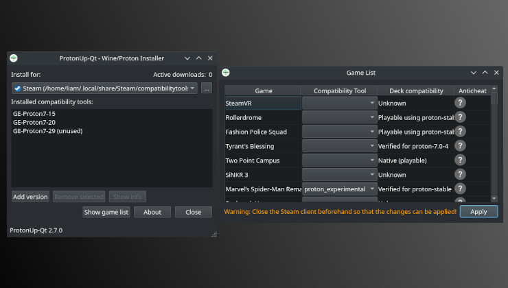Click the Close button in installer window
Screen dimensions: 508x288
(x=194, y=212)
